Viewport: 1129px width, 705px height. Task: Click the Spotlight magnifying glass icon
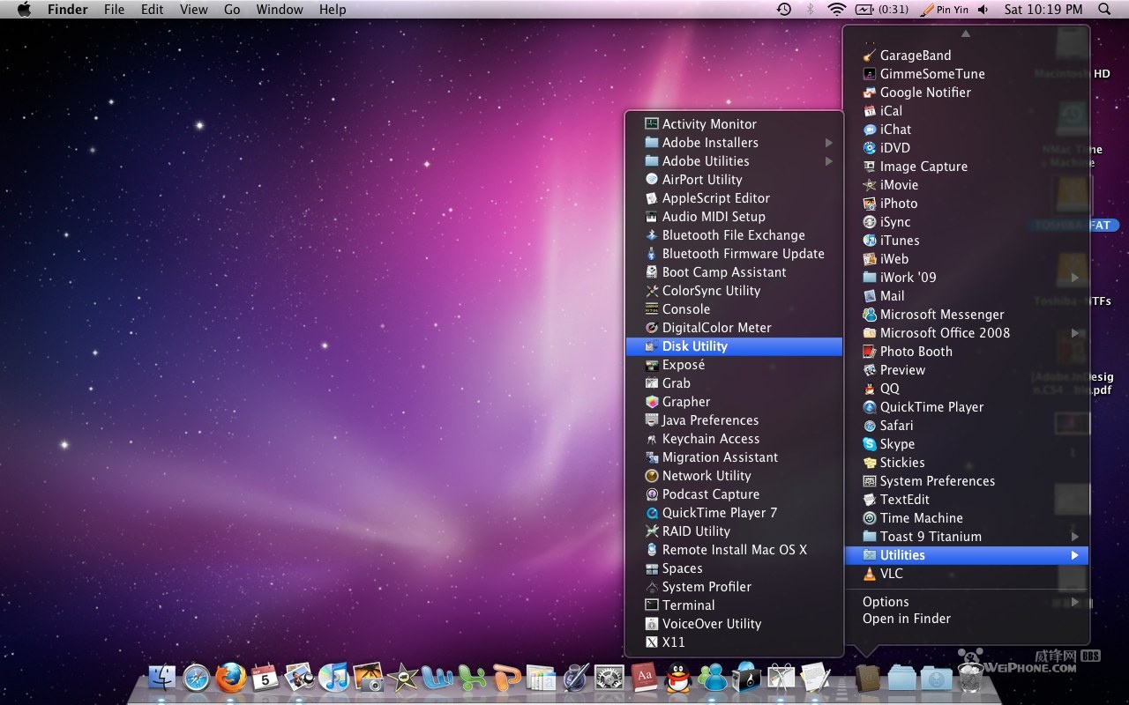[1104, 10]
